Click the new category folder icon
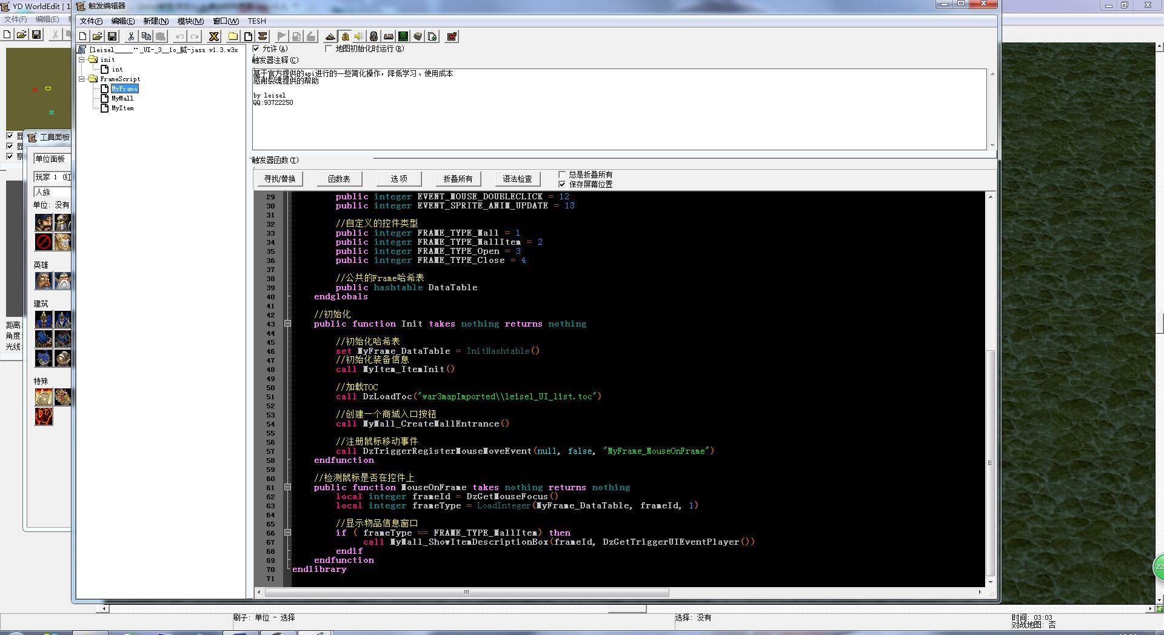 pyautogui.click(x=233, y=36)
